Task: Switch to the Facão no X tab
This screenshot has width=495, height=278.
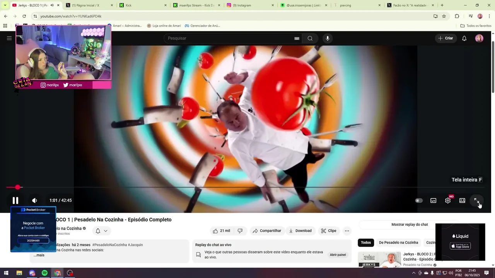Action: [411, 5]
